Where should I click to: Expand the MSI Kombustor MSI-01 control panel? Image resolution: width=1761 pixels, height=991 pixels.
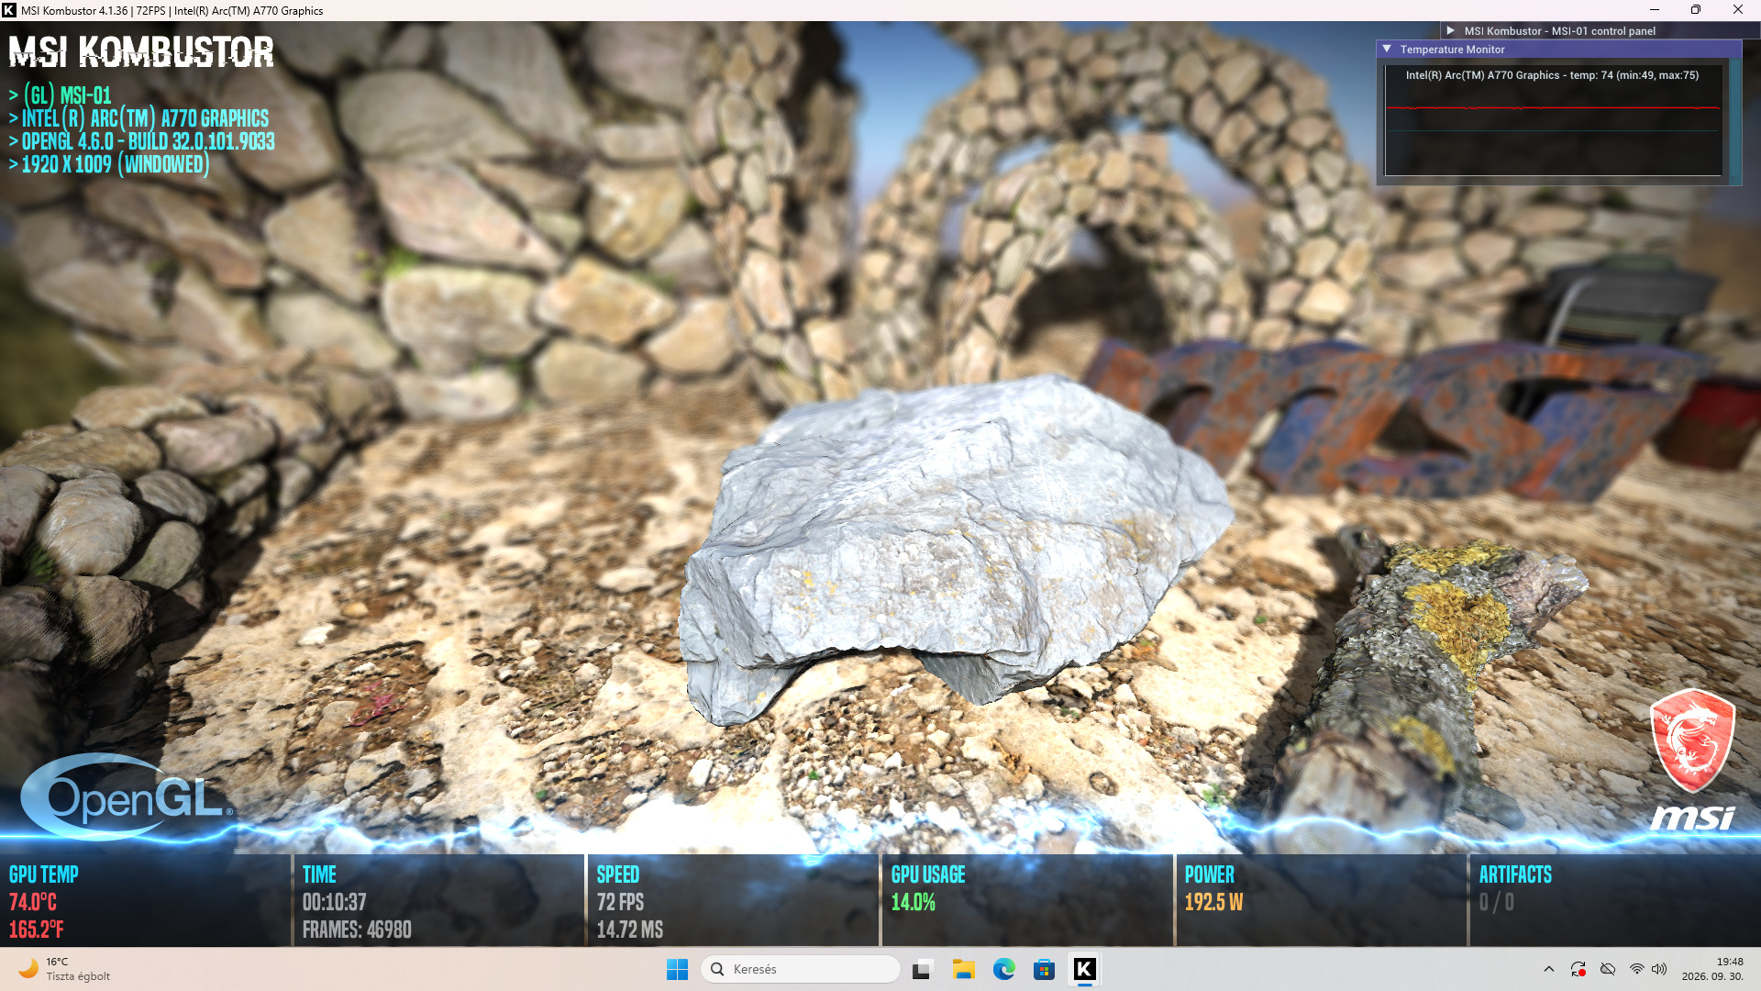point(1451,30)
